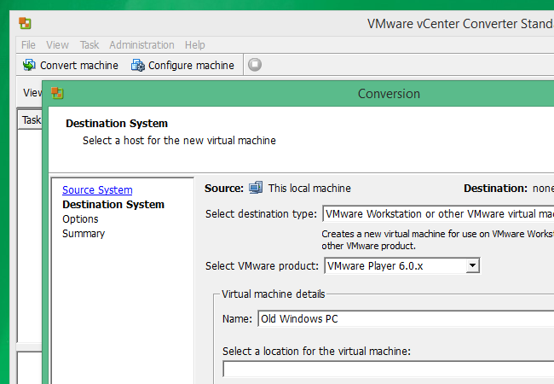Click the 'Select VMware product:' label
This screenshot has width=554, height=384.
coord(262,266)
